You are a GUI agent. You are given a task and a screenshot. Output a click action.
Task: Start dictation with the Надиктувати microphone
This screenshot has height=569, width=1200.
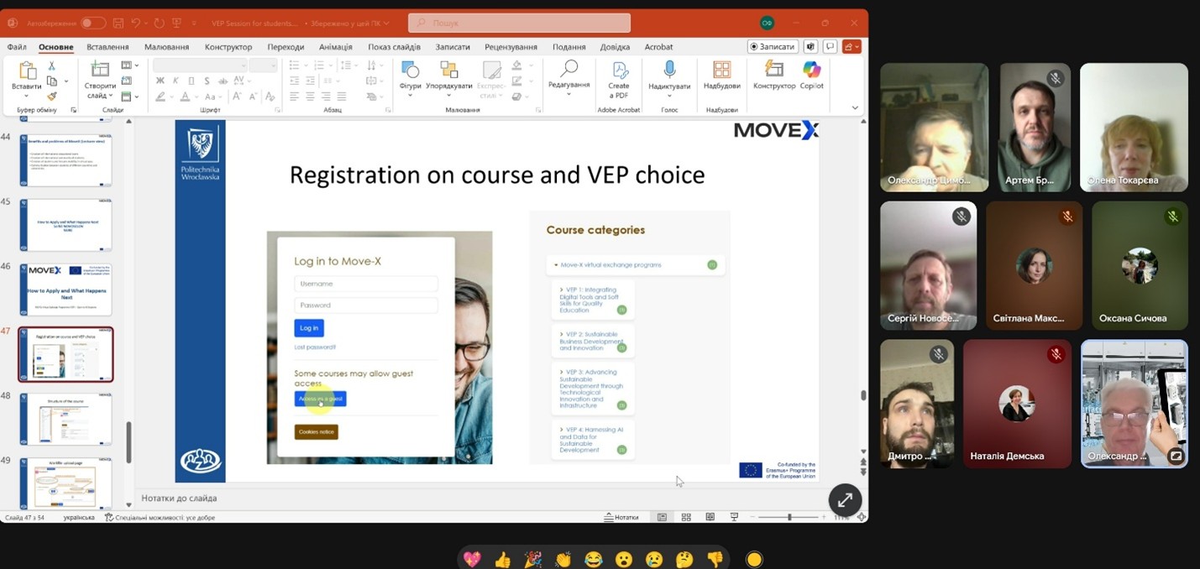(x=669, y=76)
